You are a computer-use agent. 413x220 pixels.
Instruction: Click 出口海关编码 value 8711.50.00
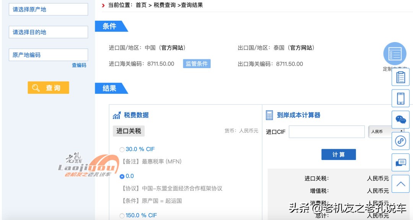(x=289, y=64)
